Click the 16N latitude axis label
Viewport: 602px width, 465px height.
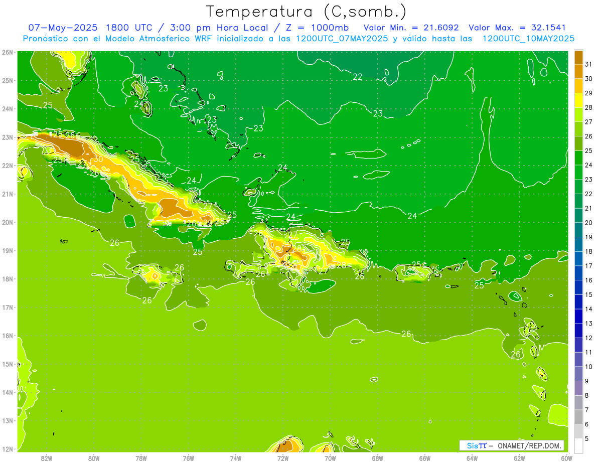click(x=7, y=336)
